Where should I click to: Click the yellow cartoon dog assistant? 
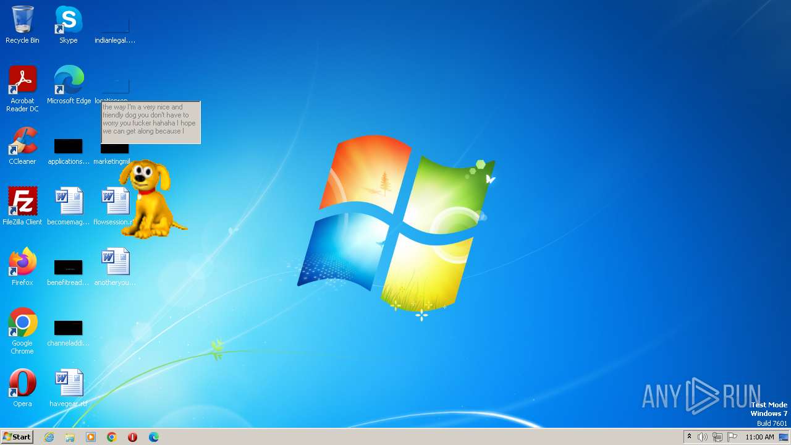tap(151, 198)
